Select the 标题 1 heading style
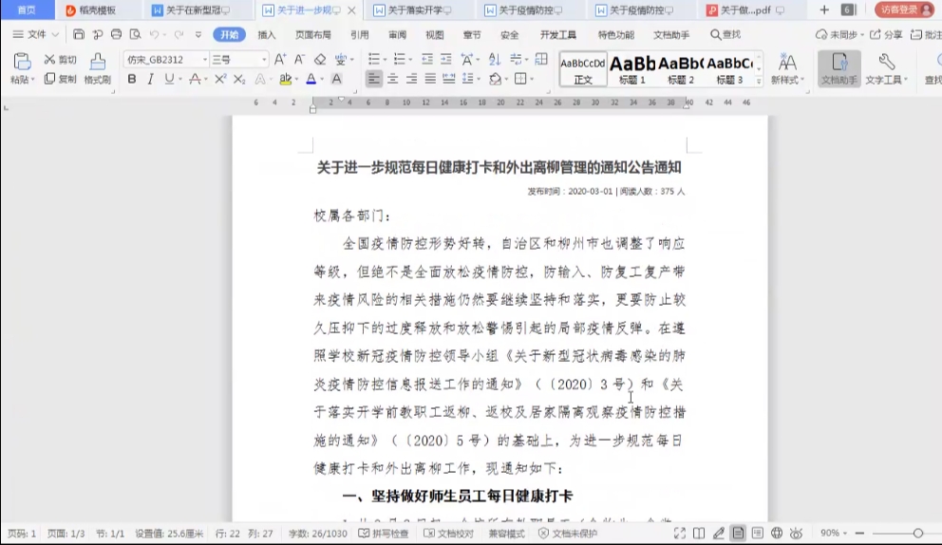This screenshot has width=942, height=545. (632, 69)
